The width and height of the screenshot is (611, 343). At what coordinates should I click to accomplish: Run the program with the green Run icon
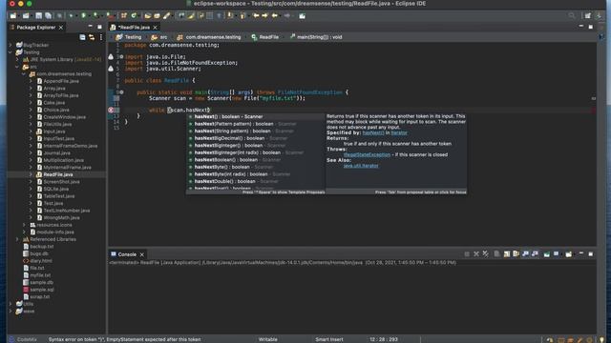[x=83, y=15]
